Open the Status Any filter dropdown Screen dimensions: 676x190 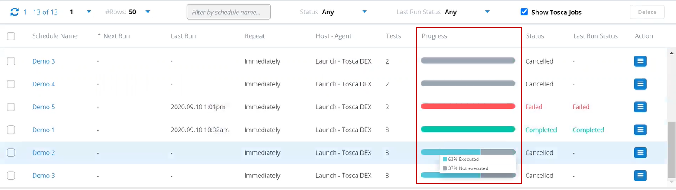(x=364, y=12)
